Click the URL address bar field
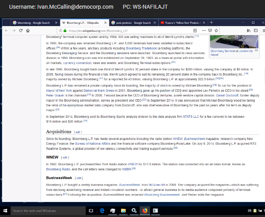The height and width of the screenshot is (217, 265). (x=126, y=30)
